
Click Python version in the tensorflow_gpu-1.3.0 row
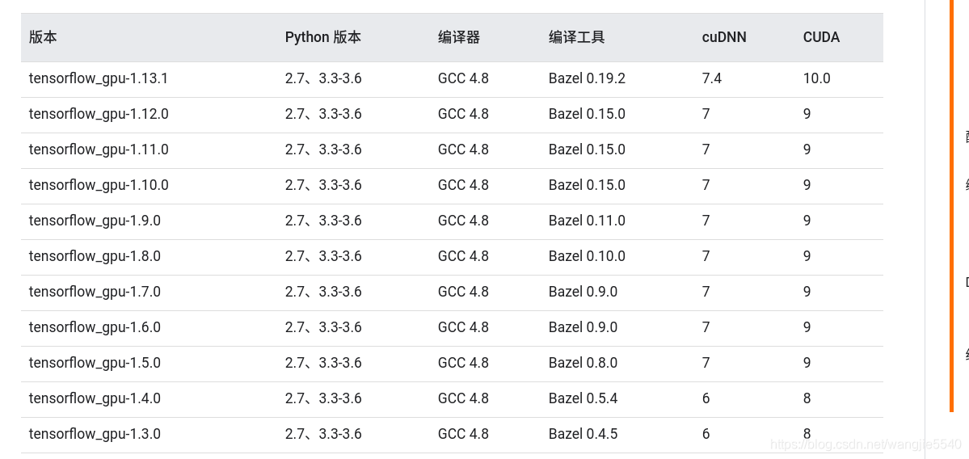[323, 434]
